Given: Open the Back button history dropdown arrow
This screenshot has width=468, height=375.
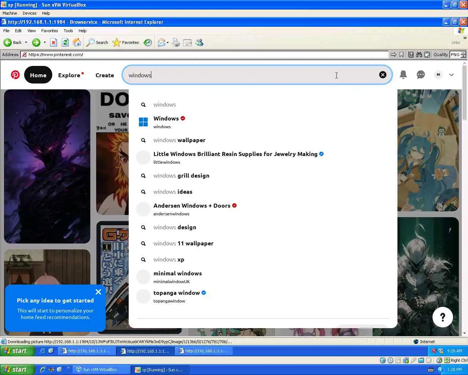Looking at the screenshot, I should click(x=26, y=42).
